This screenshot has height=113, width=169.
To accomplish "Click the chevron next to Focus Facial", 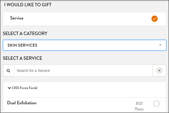I will click(x=9, y=88).
